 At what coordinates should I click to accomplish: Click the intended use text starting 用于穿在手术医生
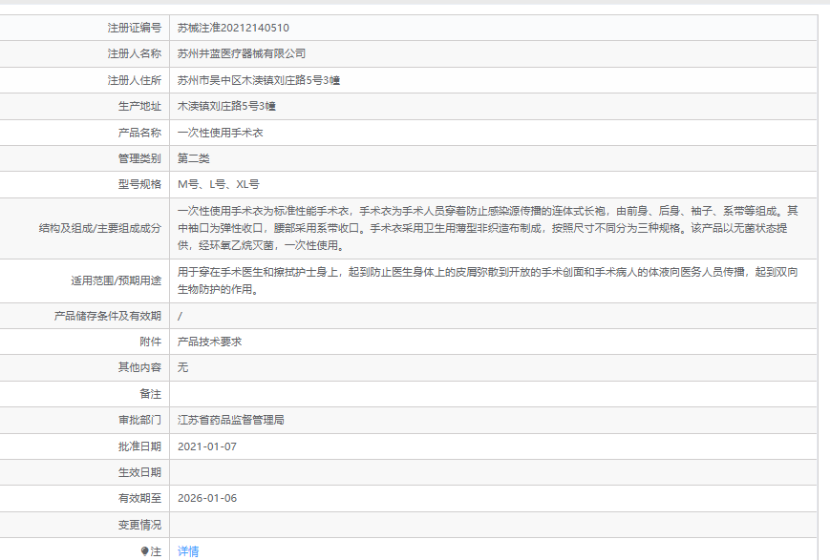[487, 280]
